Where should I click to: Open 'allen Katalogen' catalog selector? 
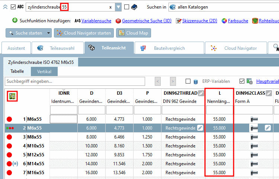pos(224,7)
